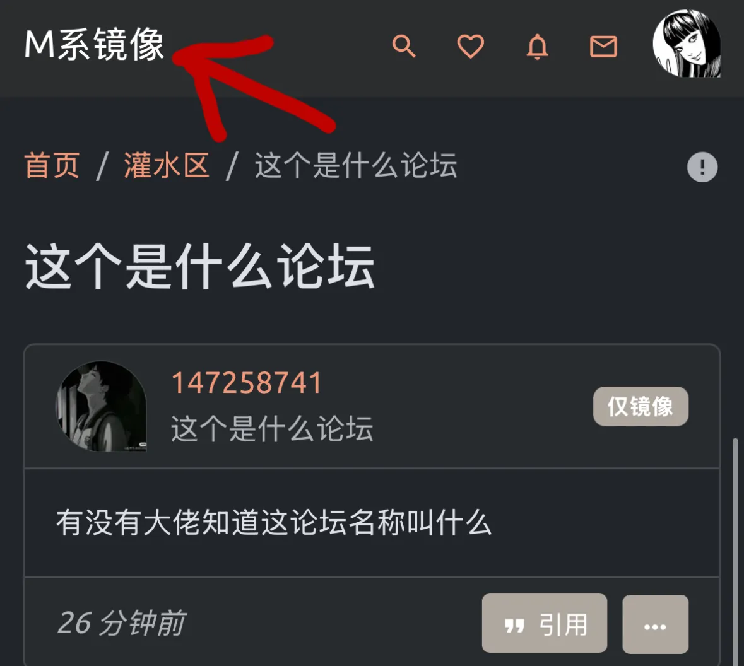Image resolution: width=744 pixels, height=666 pixels.
Task: Open the search magnifier icon
Action: pos(404,46)
